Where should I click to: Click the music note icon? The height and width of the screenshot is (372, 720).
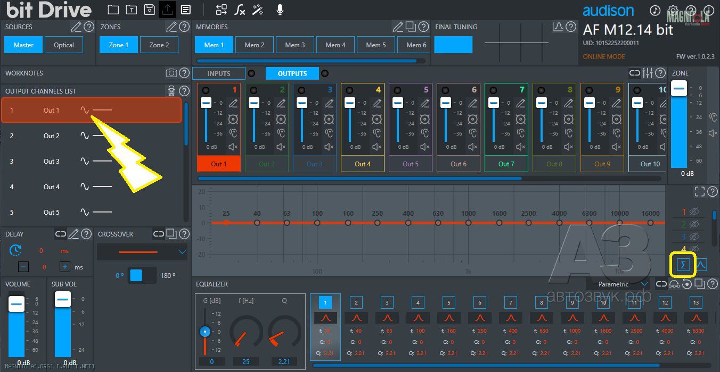655,11
